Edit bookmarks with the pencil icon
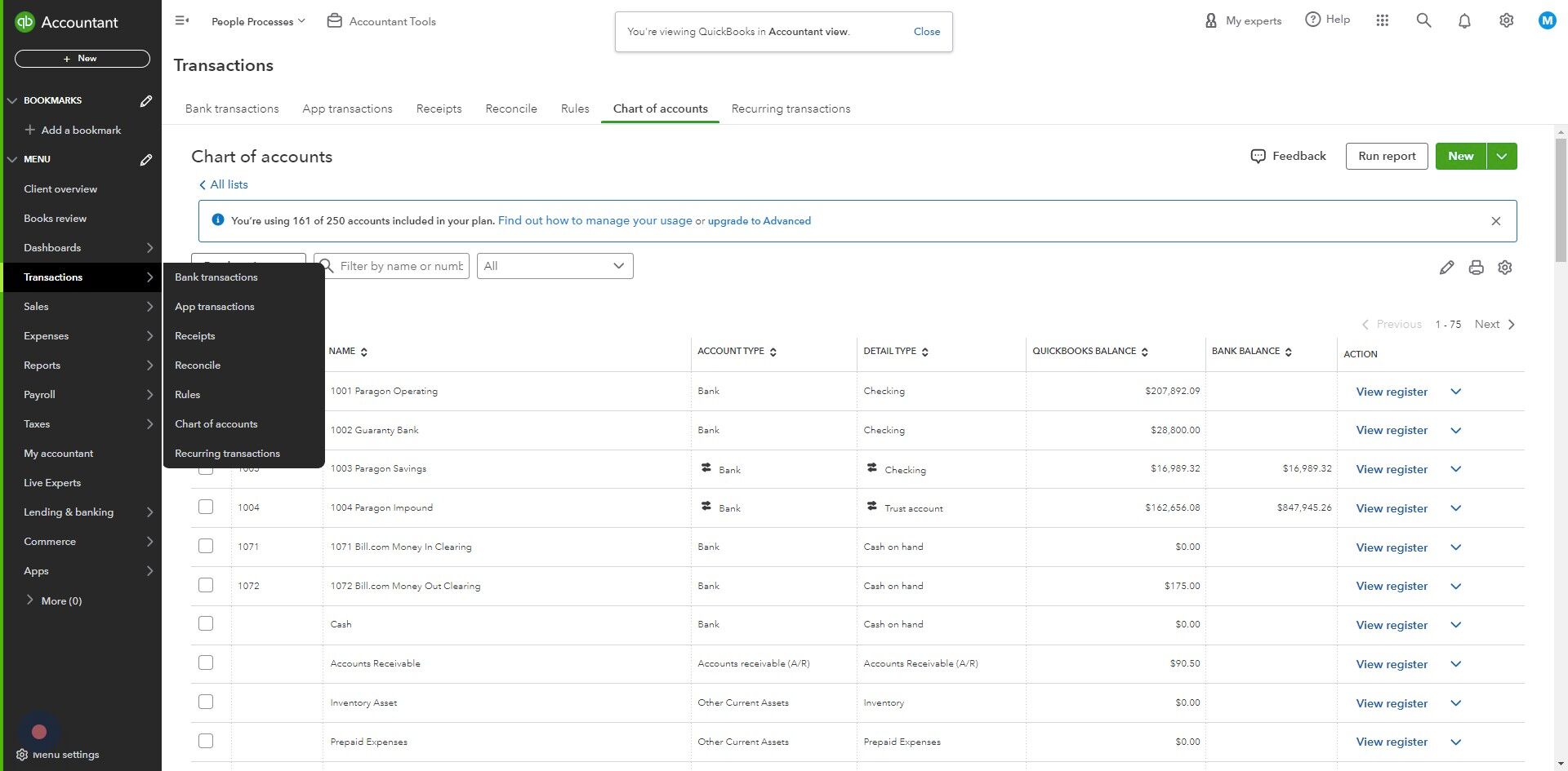This screenshot has width=1568, height=771. click(x=146, y=101)
